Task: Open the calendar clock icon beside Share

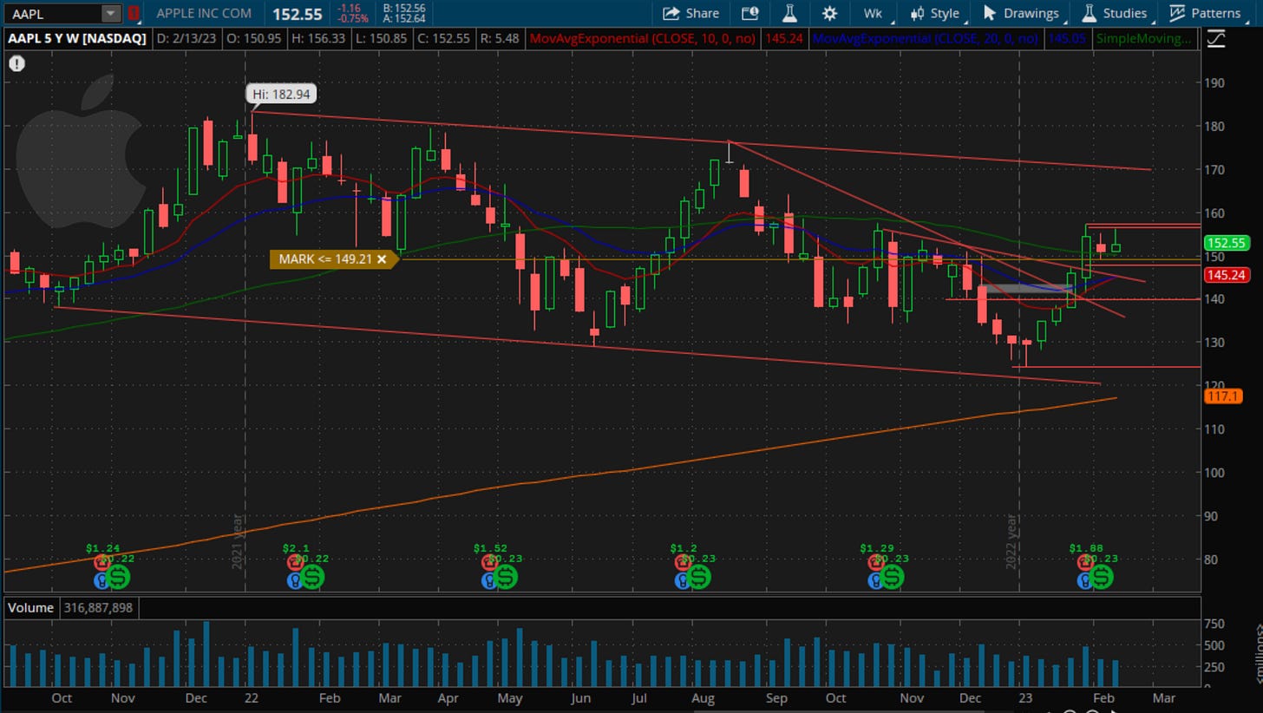Action: point(750,13)
